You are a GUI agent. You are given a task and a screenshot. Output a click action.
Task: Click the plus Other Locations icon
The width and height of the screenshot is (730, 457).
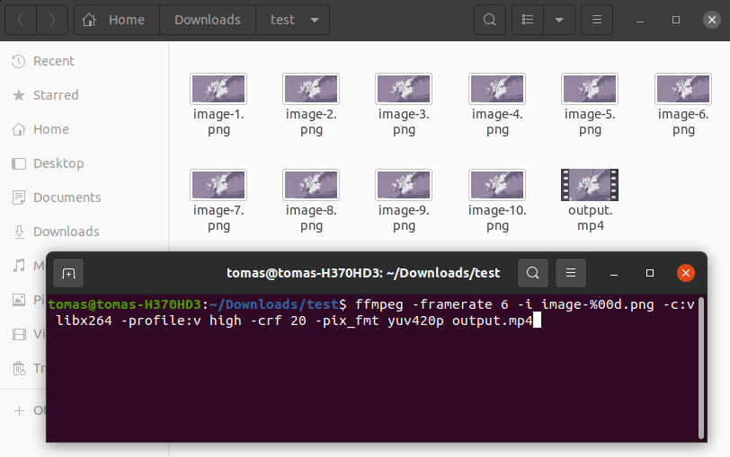click(19, 410)
